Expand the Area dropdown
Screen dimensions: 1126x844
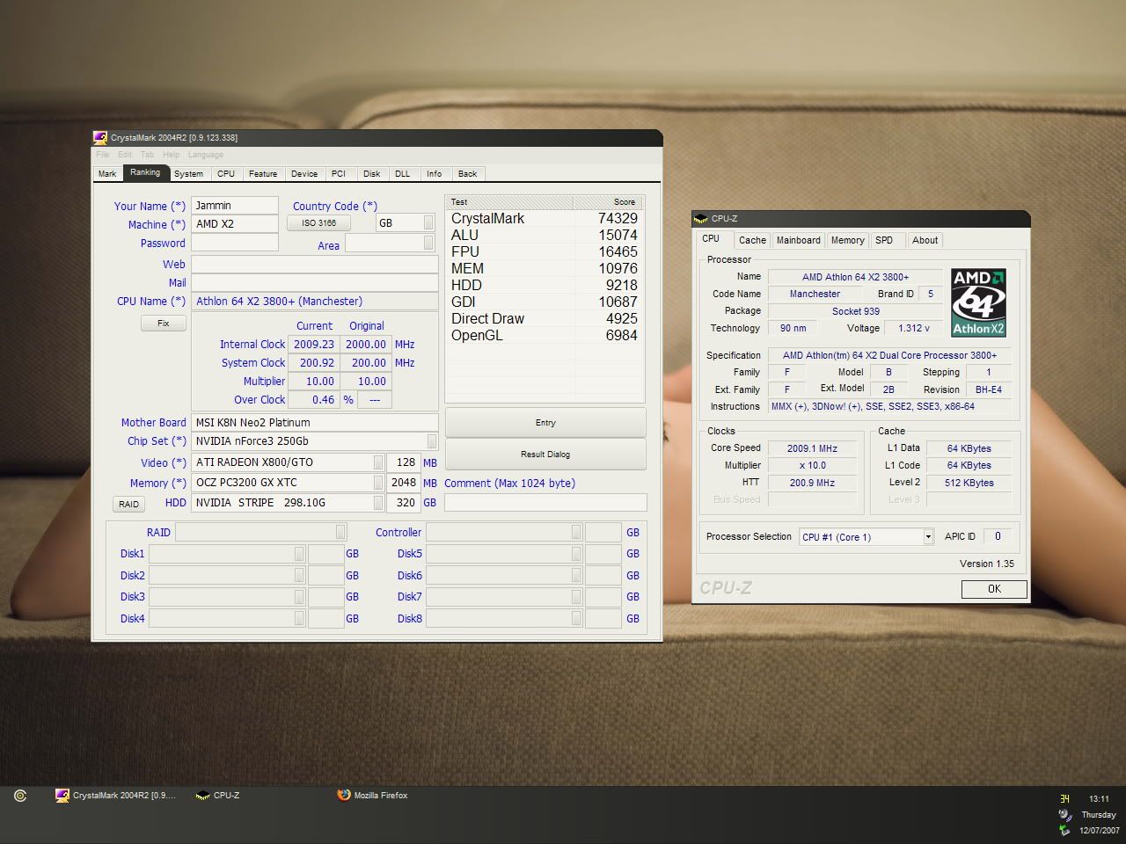428,243
